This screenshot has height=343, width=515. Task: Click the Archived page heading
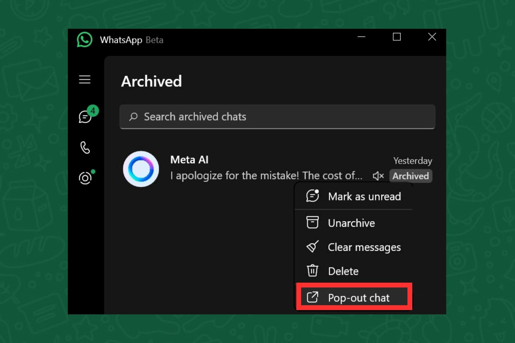(152, 81)
